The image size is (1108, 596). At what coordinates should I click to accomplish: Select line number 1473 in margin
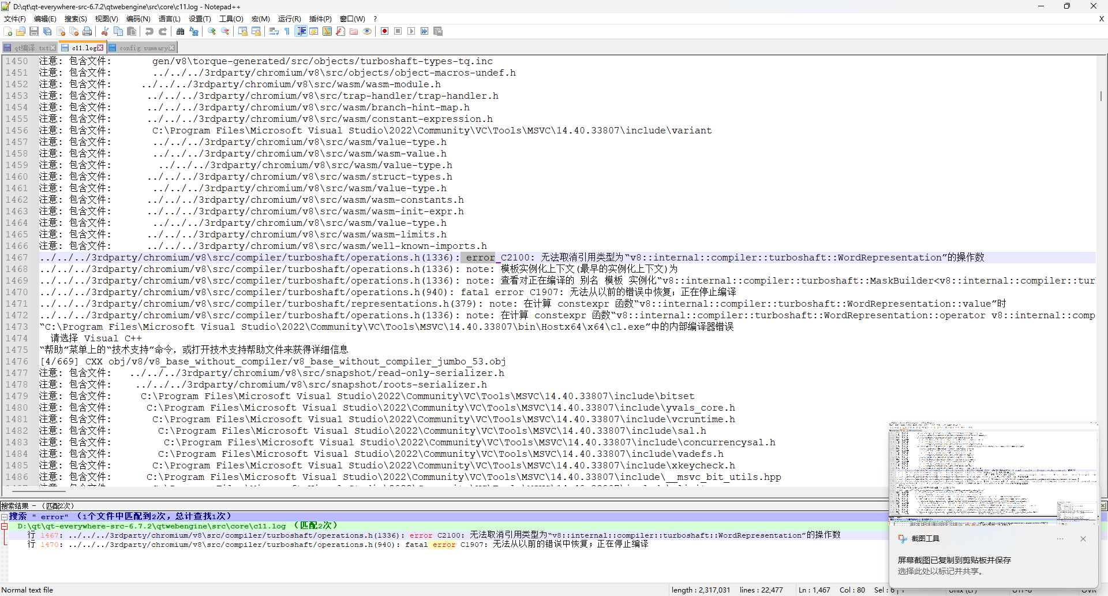[x=17, y=327]
